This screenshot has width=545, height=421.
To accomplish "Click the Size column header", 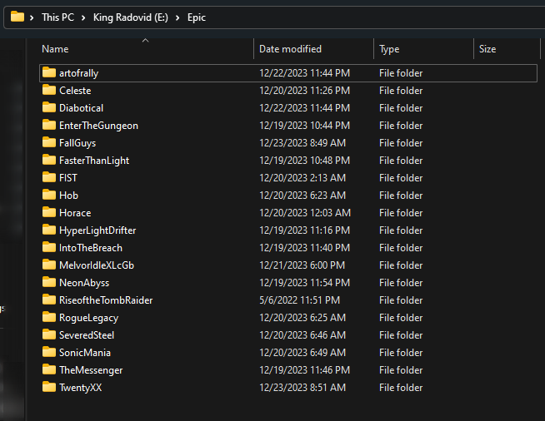I will [x=487, y=49].
